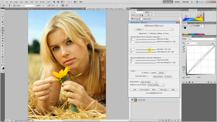Viewport: 217px width, 122px height.
Task: Select the curves on-image adjustment hand tool
Action: tap(184, 43)
